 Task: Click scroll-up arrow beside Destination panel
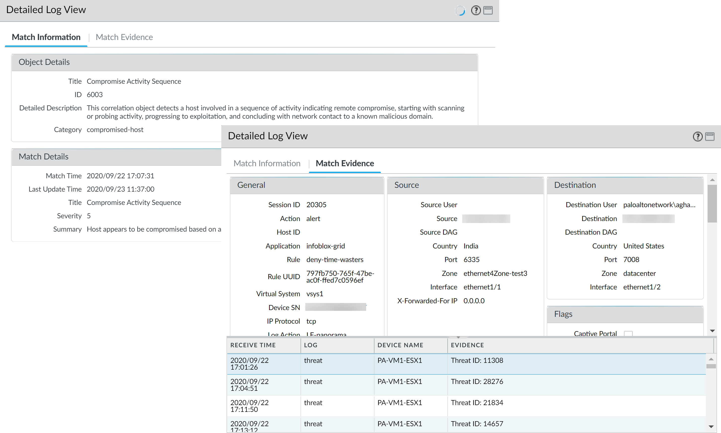coord(712,180)
